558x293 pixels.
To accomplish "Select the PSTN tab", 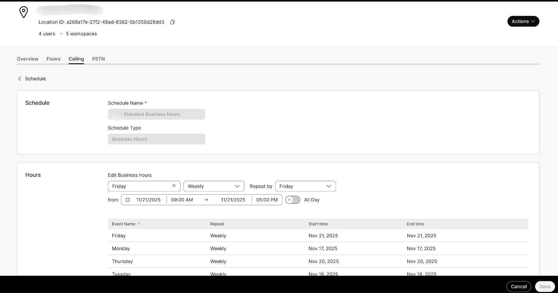I will click(98, 59).
